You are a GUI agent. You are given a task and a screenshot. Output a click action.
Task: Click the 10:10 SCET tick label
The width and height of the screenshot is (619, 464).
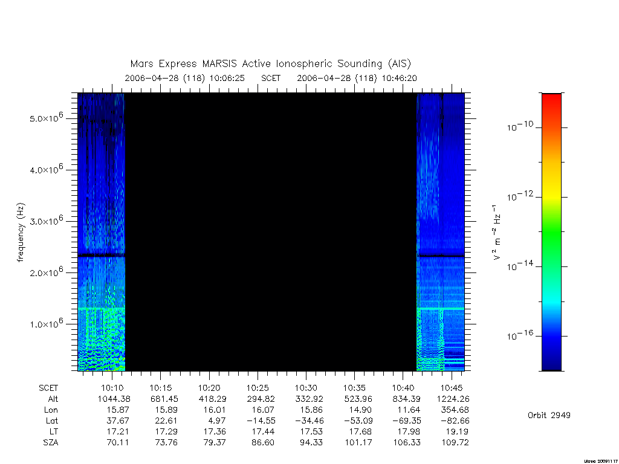tap(112, 388)
